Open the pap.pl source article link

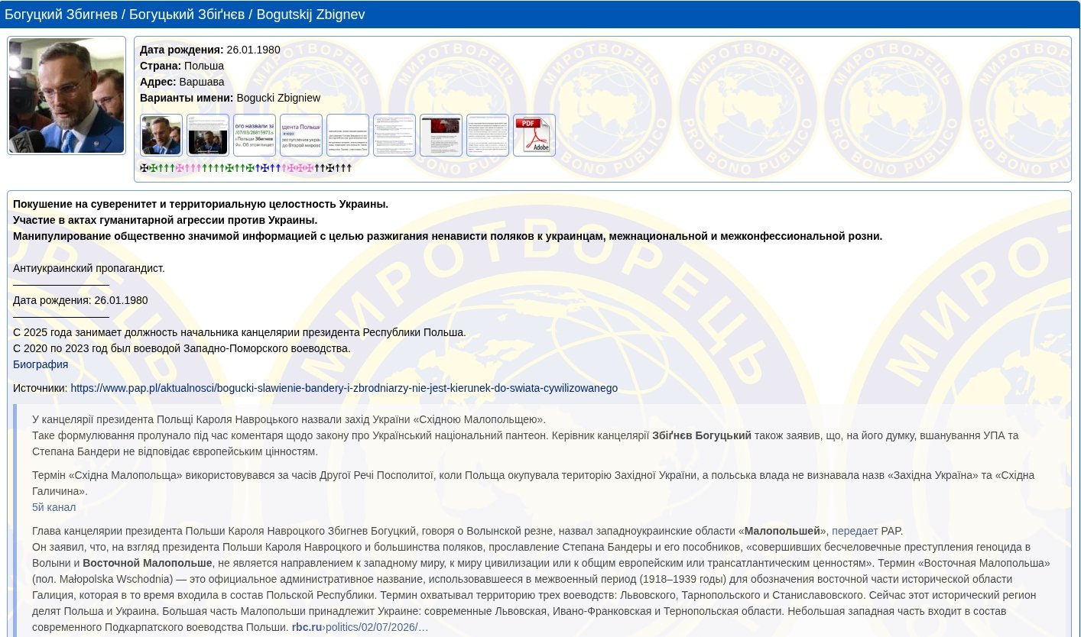[344, 388]
